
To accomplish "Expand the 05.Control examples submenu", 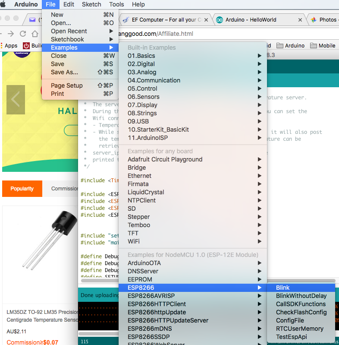I will click(193, 89).
